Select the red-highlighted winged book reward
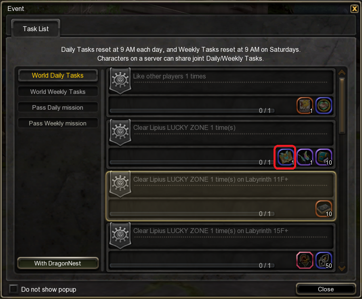362x299 pixels. (x=286, y=157)
